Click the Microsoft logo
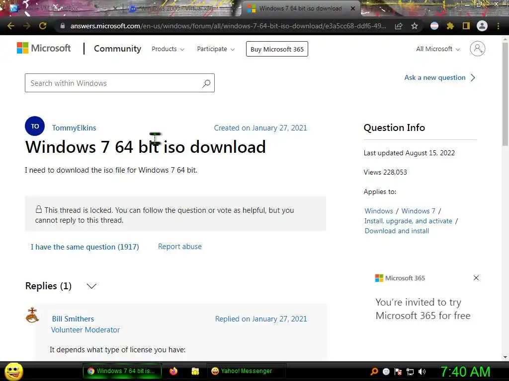509x381 pixels. (x=44, y=48)
